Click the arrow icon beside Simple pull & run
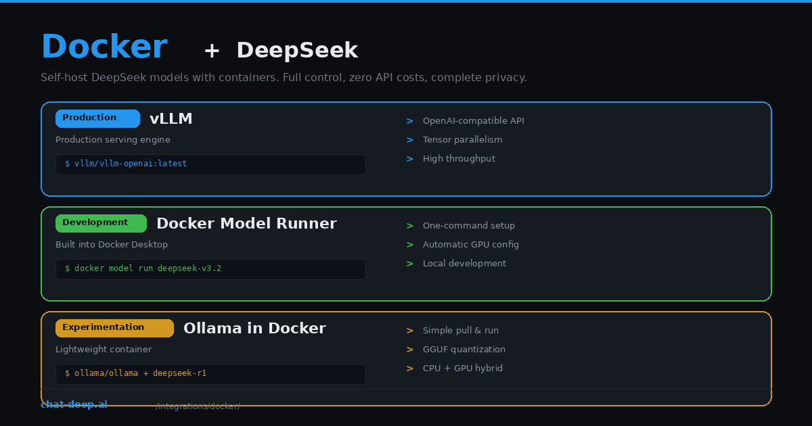The width and height of the screenshot is (812, 426). tap(409, 330)
